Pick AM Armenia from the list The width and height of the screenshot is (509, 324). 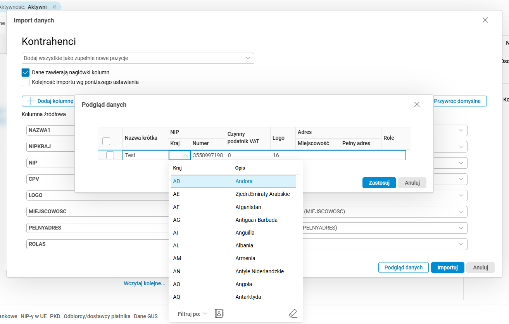coord(233,258)
